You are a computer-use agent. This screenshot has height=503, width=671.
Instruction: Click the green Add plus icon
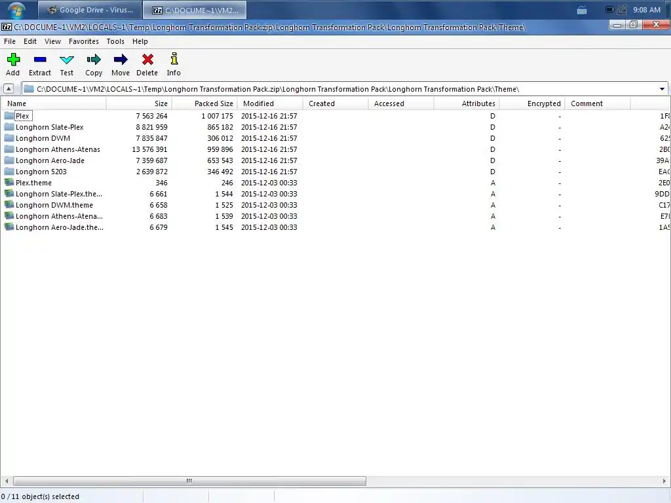tap(13, 60)
